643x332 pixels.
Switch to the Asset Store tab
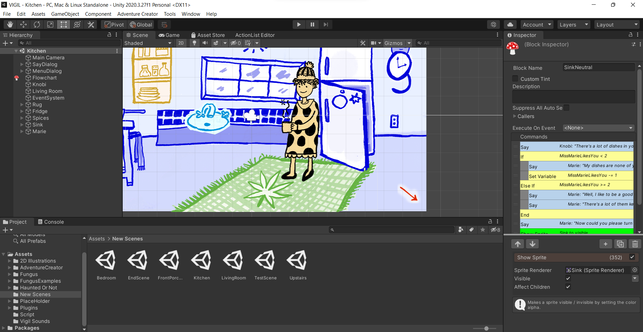click(208, 35)
